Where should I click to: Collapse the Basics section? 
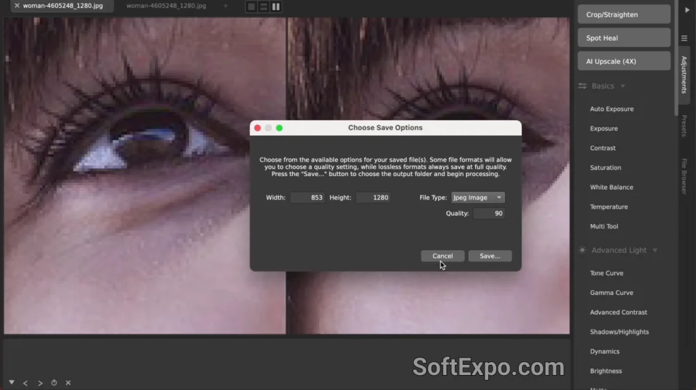click(x=623, y=86)
